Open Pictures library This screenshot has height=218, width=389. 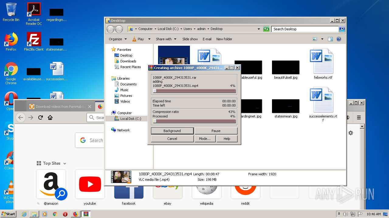coord(126,96)
